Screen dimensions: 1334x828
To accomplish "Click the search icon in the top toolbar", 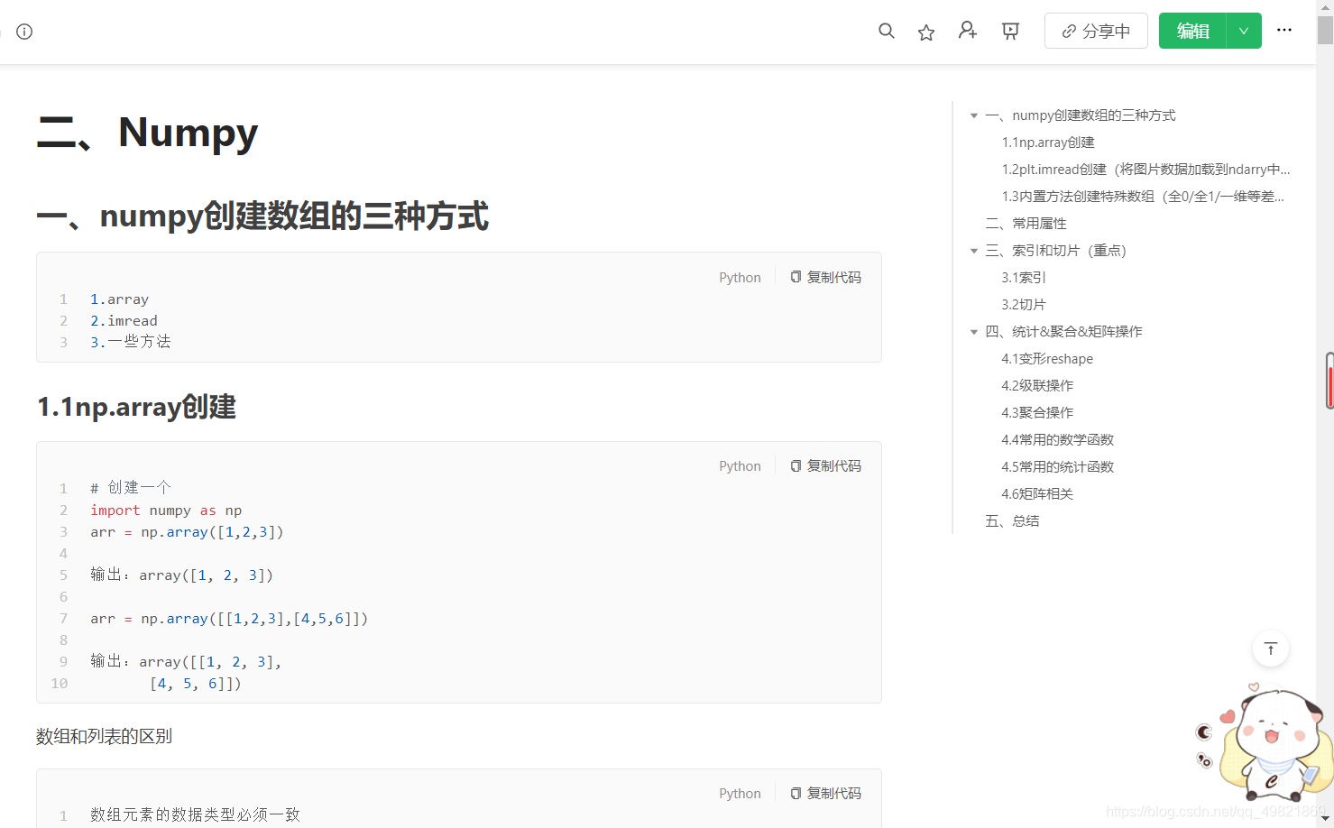I will [886, 30].
